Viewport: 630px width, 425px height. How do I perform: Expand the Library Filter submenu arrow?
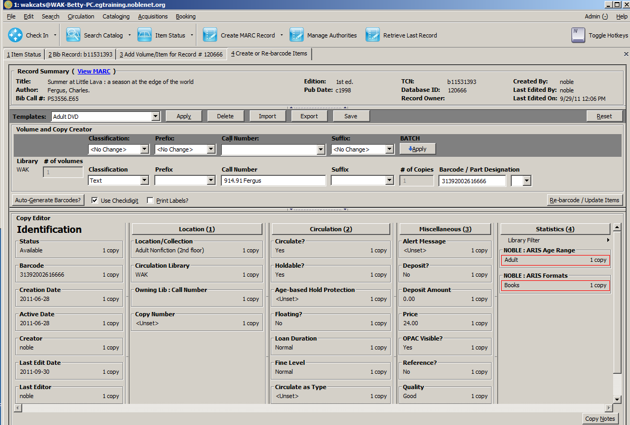coord(608,240)
